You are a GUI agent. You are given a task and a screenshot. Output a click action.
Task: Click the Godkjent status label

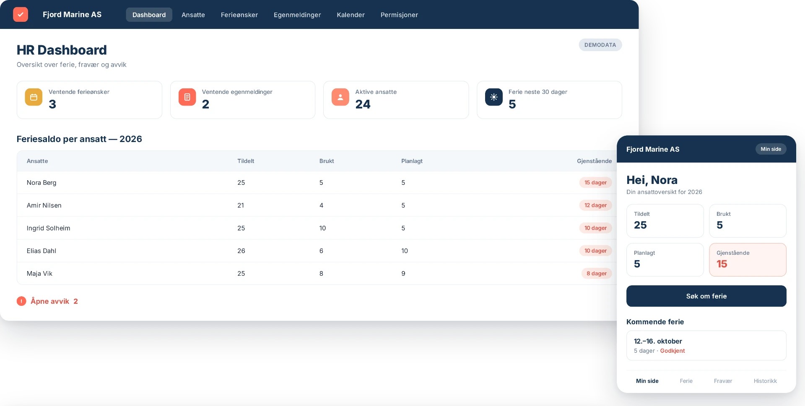(673, 351)
